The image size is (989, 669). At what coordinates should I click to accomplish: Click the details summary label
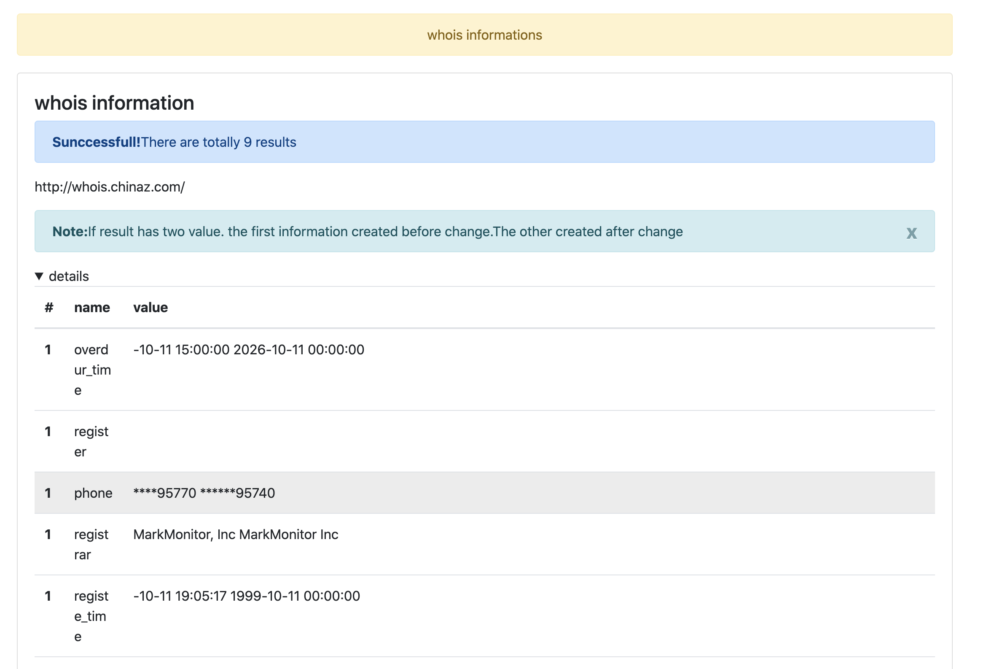pyautogui.click(x=69, y=276)
